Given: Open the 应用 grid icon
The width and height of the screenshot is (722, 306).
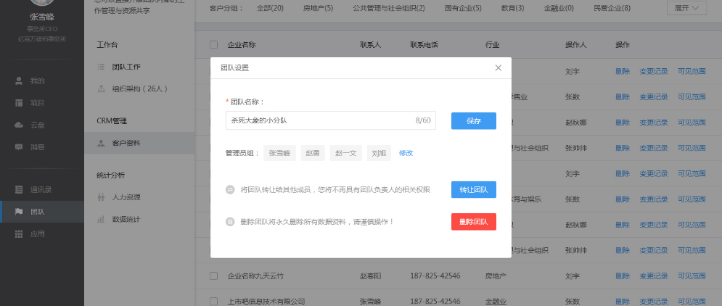Looking at the screenshot, I should [x=19, y=233].
